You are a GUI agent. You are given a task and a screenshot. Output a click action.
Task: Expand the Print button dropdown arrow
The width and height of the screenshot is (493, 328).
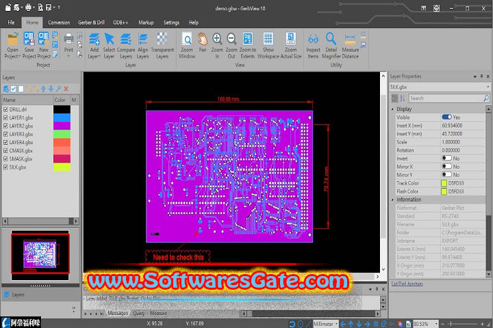pyautogui.click(x=68, y=56)
